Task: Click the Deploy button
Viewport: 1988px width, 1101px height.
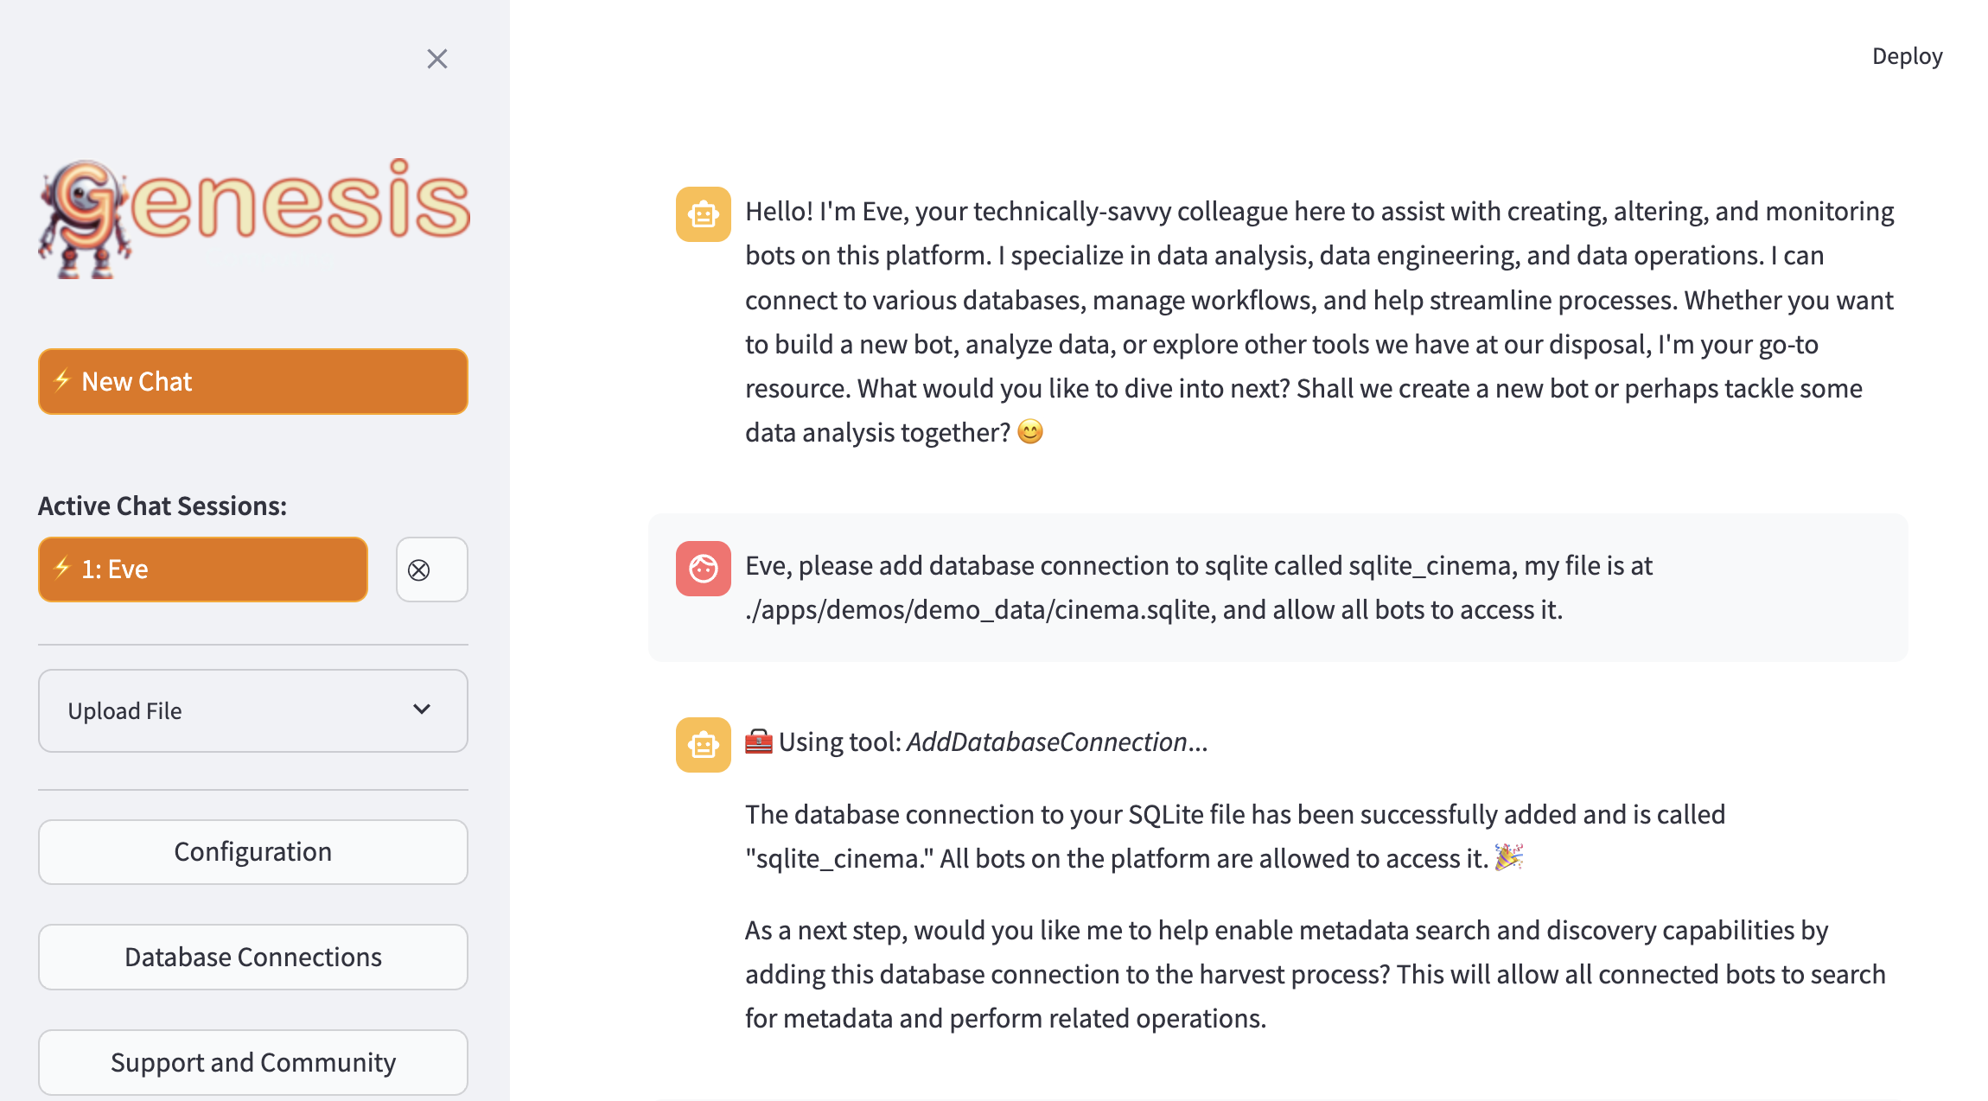Action: point(1907,56)
